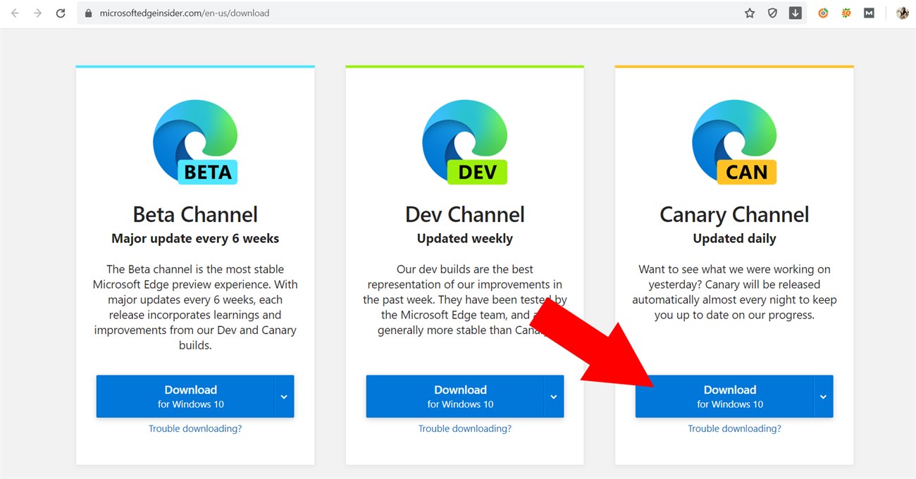Click the Edge Canary logo
This screenshot has height=479, width=916.
(734, 142)
